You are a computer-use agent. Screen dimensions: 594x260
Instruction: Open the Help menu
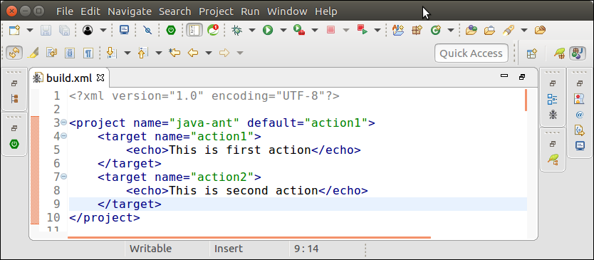coord(326,11)
